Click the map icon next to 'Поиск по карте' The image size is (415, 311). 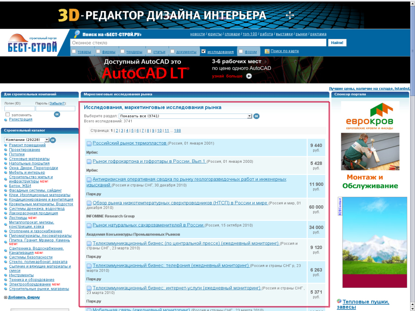tap(267, 51)
